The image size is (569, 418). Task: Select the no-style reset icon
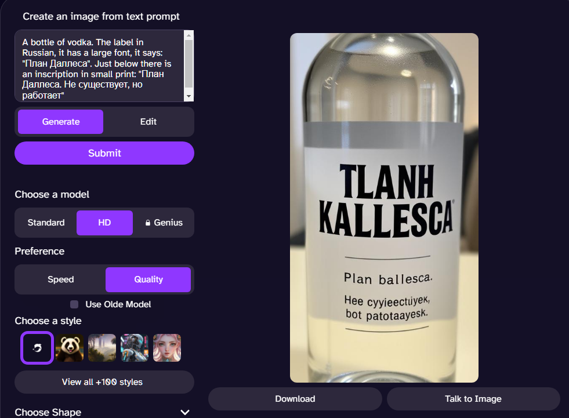37,348
